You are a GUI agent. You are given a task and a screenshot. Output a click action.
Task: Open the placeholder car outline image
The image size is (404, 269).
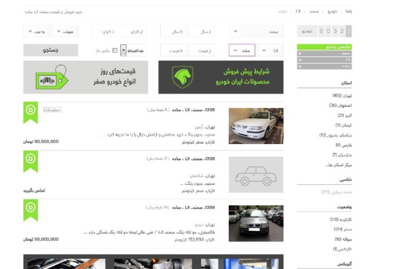(x=256, y=175)
